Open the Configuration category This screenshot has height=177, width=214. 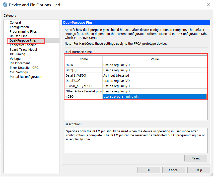coord(19,27)
